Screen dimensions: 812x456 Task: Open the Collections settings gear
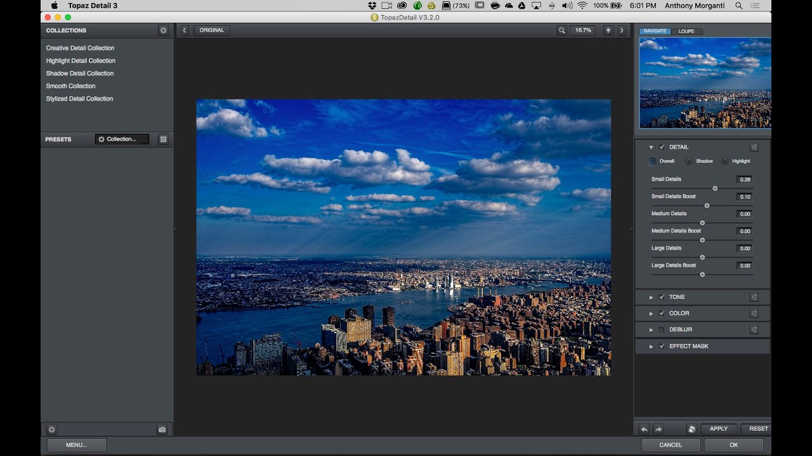[163, 30]
